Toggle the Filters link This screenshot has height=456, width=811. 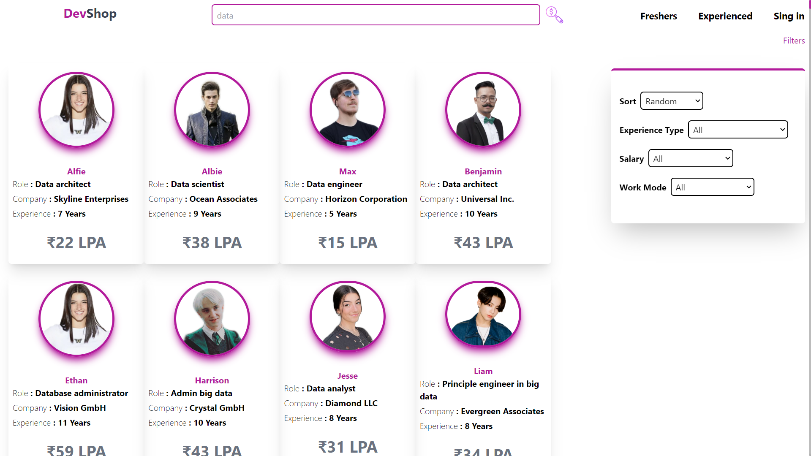click(x=794, y=41)
